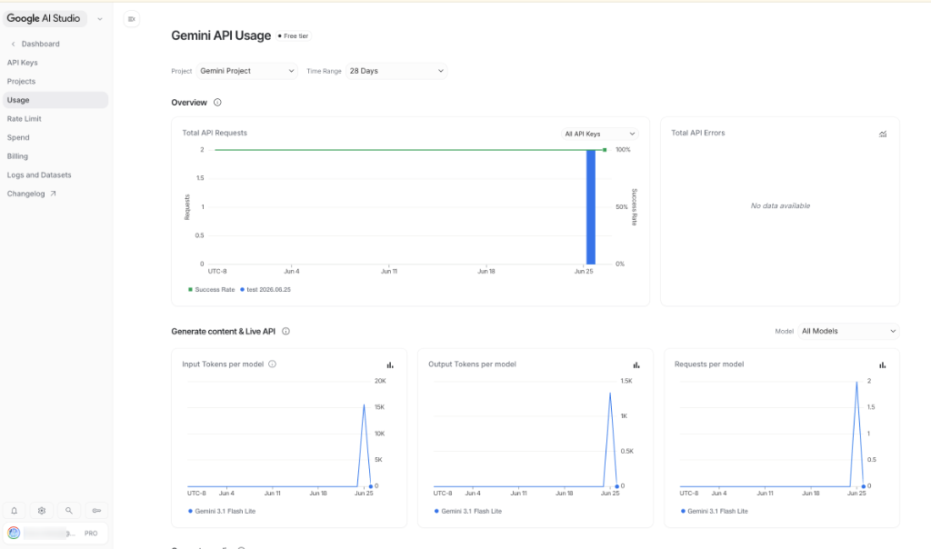Toggle Success Rate legend series
931x549 pixels.
click(211, 290)
